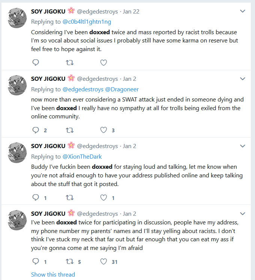Expand the chevron menu on last tweet

(x=243, y=213)
